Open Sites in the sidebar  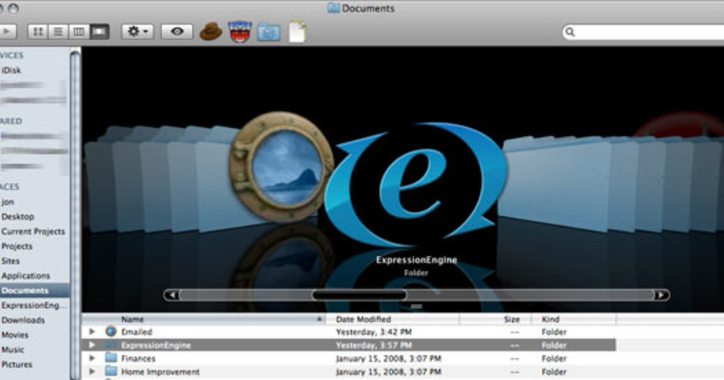pos(10,261)
